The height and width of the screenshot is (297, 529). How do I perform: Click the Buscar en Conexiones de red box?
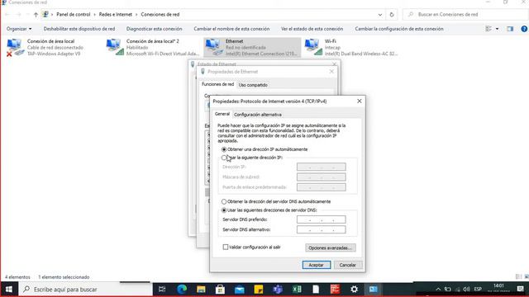[x=465, y=15]
